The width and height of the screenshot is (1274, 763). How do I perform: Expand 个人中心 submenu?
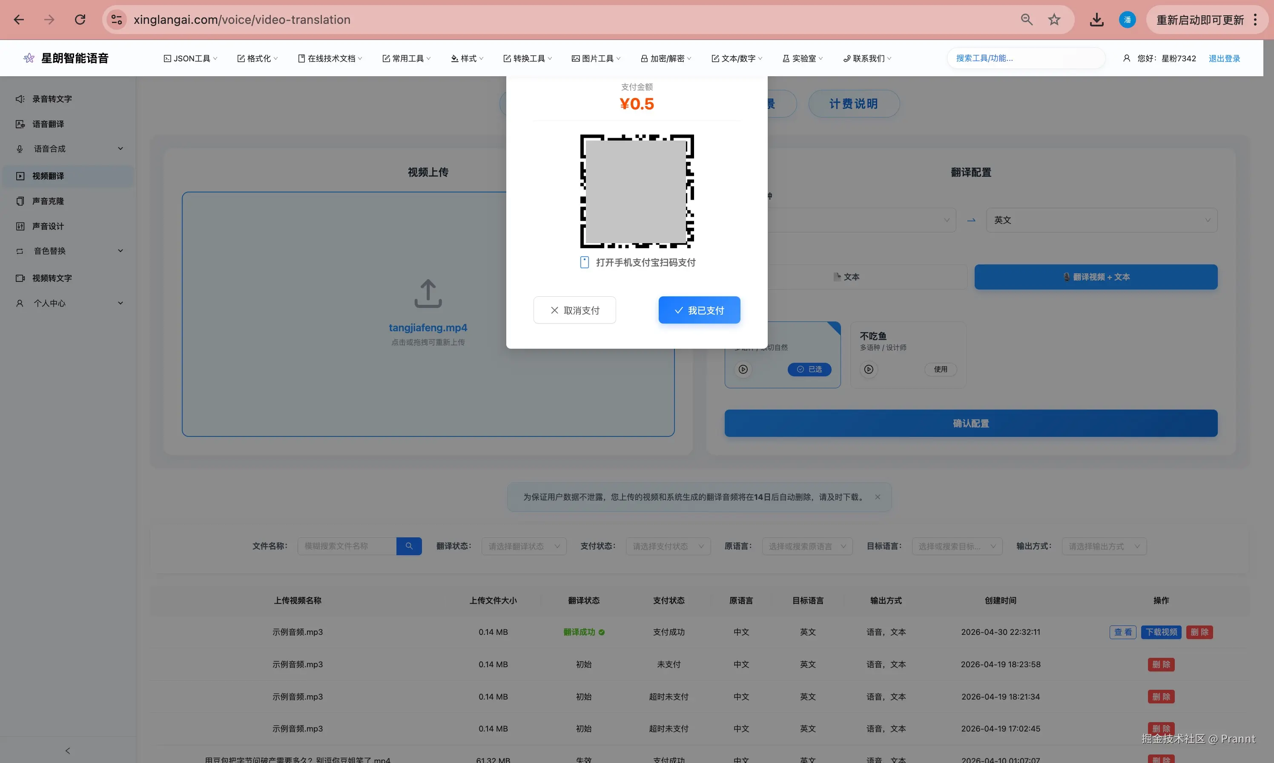68,303
